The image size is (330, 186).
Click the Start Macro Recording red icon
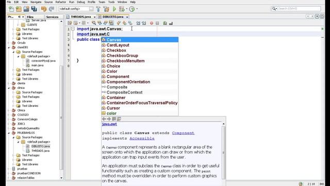coord(152,23)
